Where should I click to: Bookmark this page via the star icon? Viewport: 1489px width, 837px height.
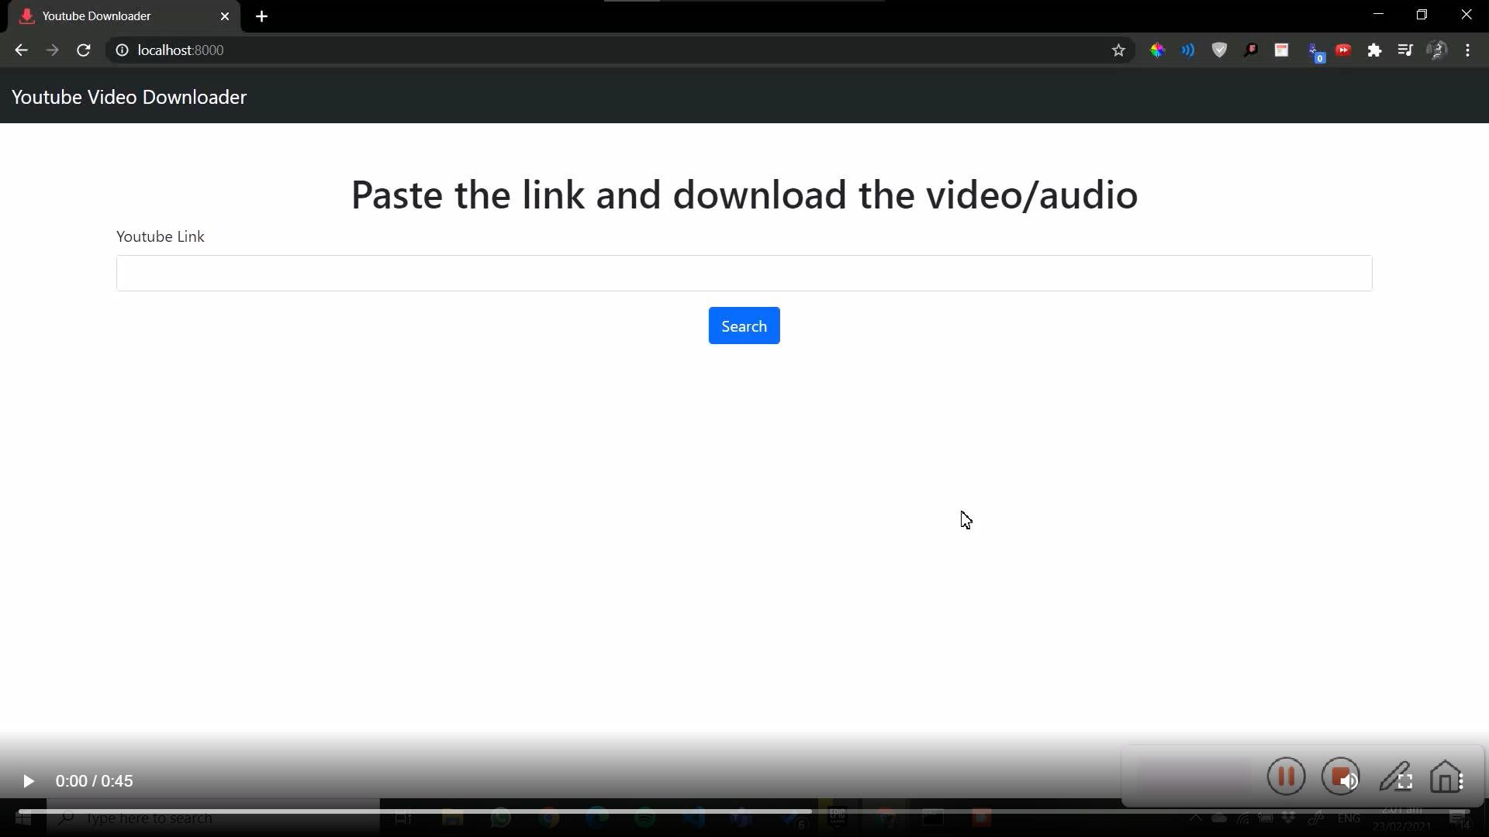[1119, 50]
